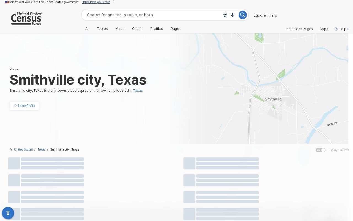Click the location pin icon in search bar
The width and height of the screenshot is (353, 221).
(225, 15)
